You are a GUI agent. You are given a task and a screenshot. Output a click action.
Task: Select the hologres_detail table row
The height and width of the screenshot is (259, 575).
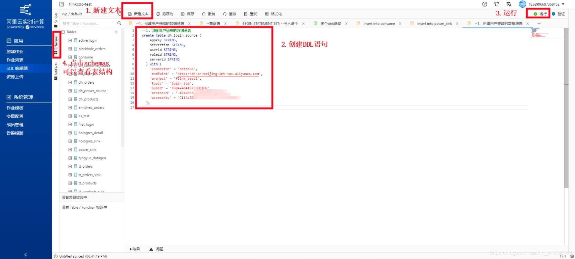(x=90, y=133)
